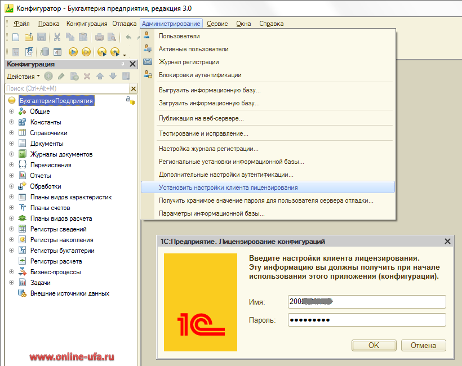Click the Move up arrow icon
Image resolution: width=462 pixels, height=366 pixels.
100,77
